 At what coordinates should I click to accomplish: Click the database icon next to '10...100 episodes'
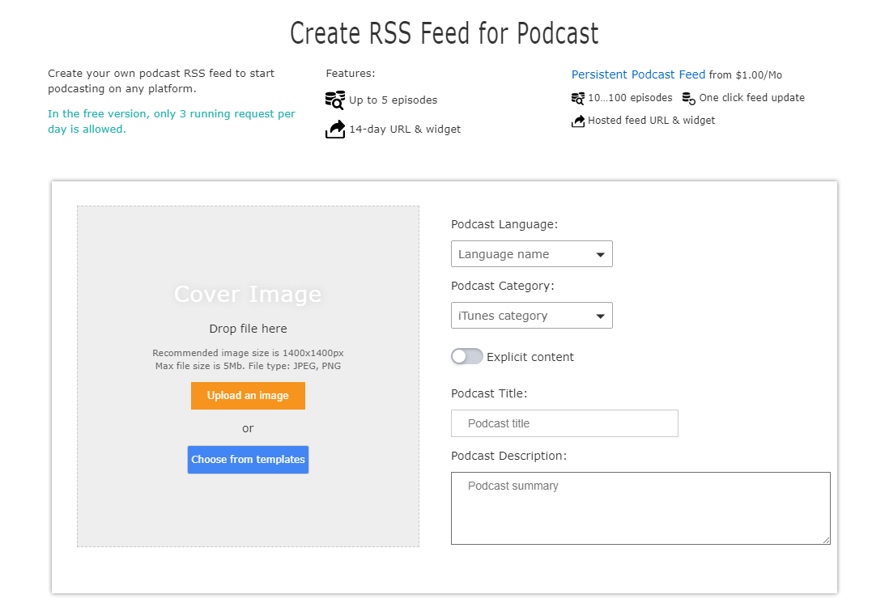click(x=578, y=98)
